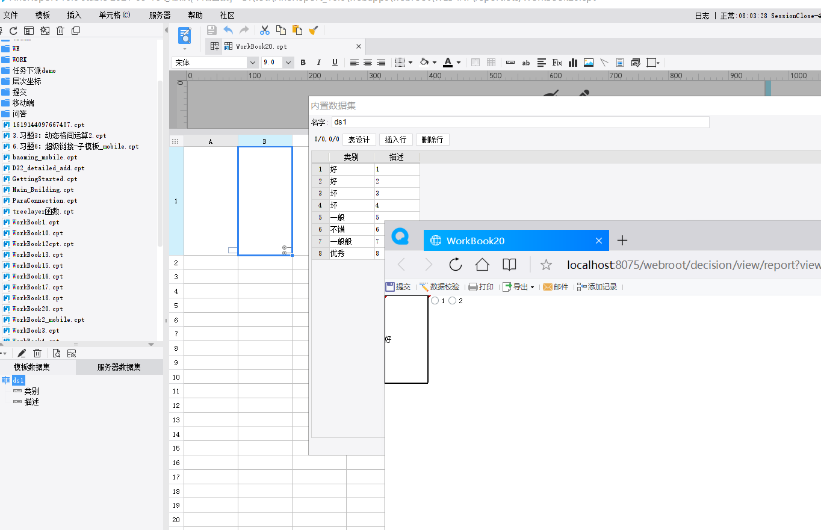Click the blue preview template icon

coord(185,35)
